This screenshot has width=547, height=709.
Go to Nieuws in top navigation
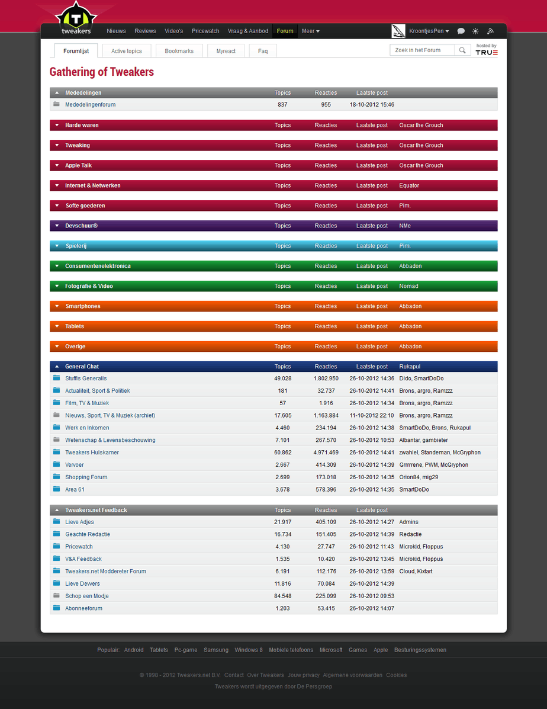pos(116,31)
